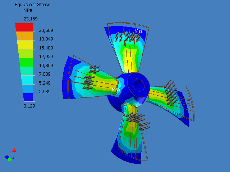Viewport: 230px width, 172px height.
Task: Click the orange color band in legend
Action: click(x=25, y=36)
